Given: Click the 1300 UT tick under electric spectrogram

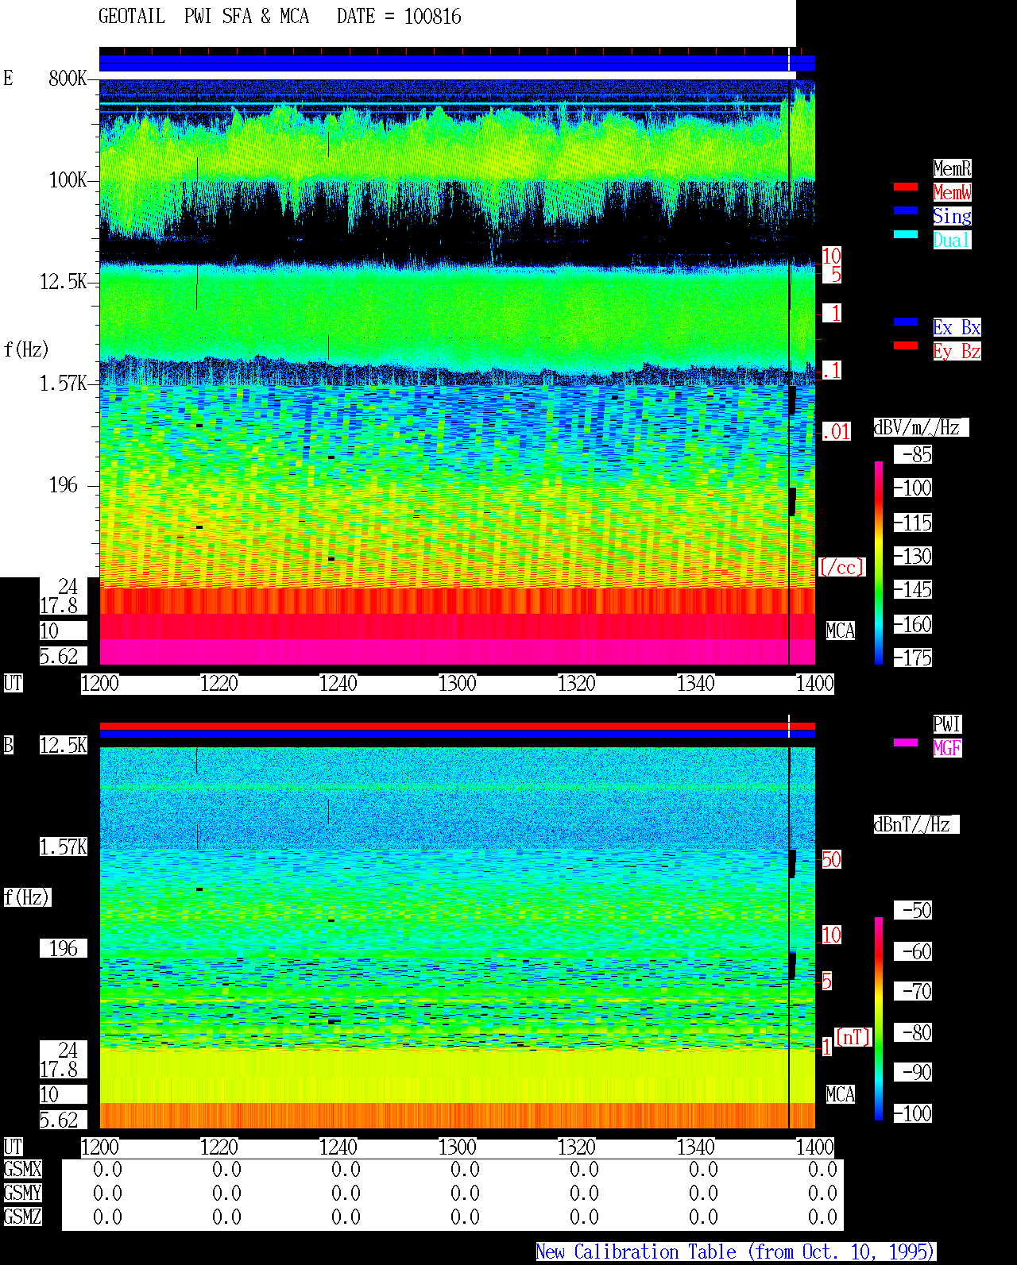Looking at the screenshot, I should click(457, 684).
